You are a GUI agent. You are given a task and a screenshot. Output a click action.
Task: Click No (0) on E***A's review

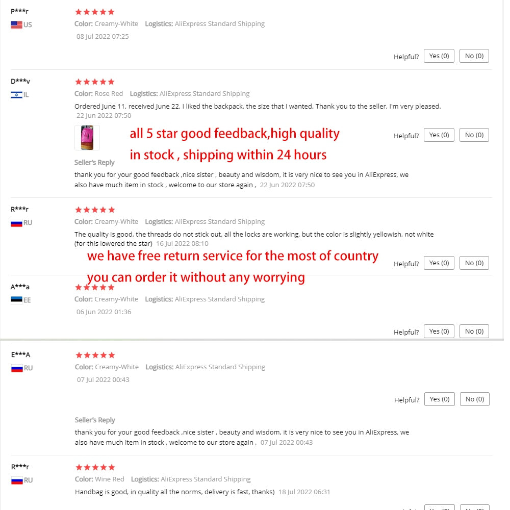[x=474, y=399]
